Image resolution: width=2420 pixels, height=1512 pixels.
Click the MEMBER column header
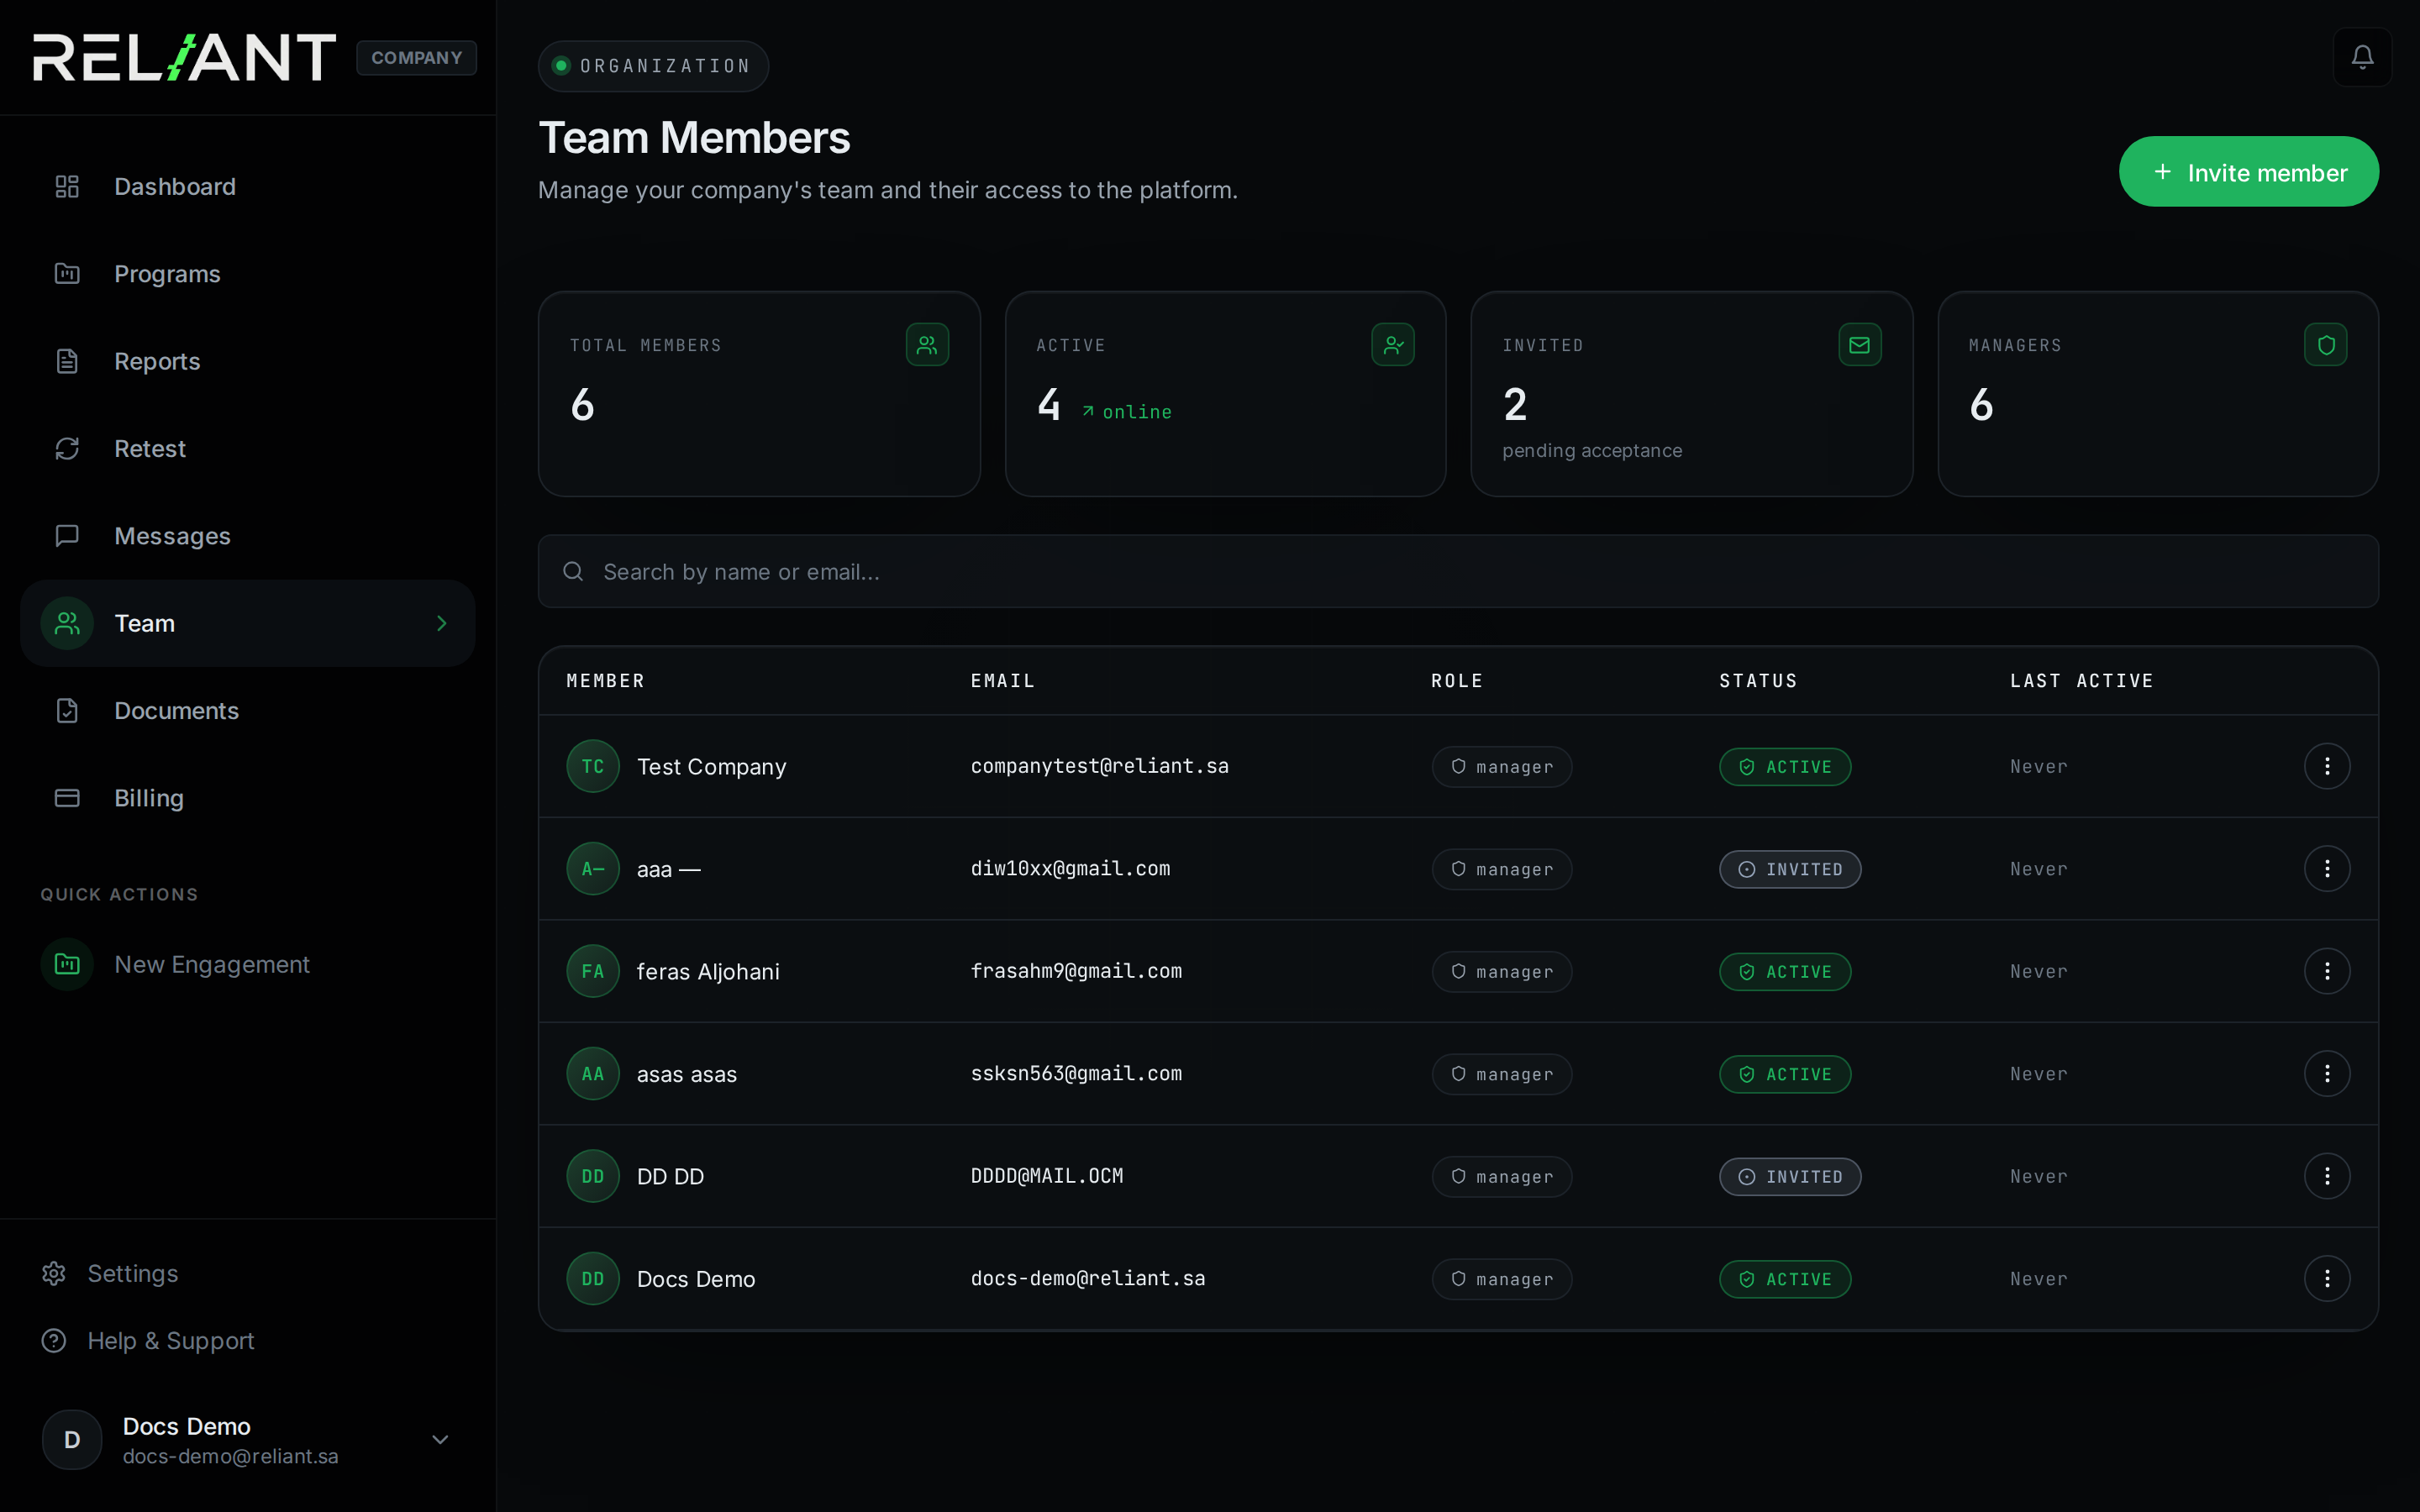coord(606,681)
